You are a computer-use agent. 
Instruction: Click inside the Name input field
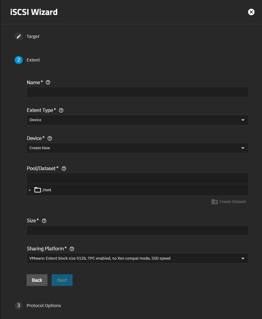click(137, 92)
